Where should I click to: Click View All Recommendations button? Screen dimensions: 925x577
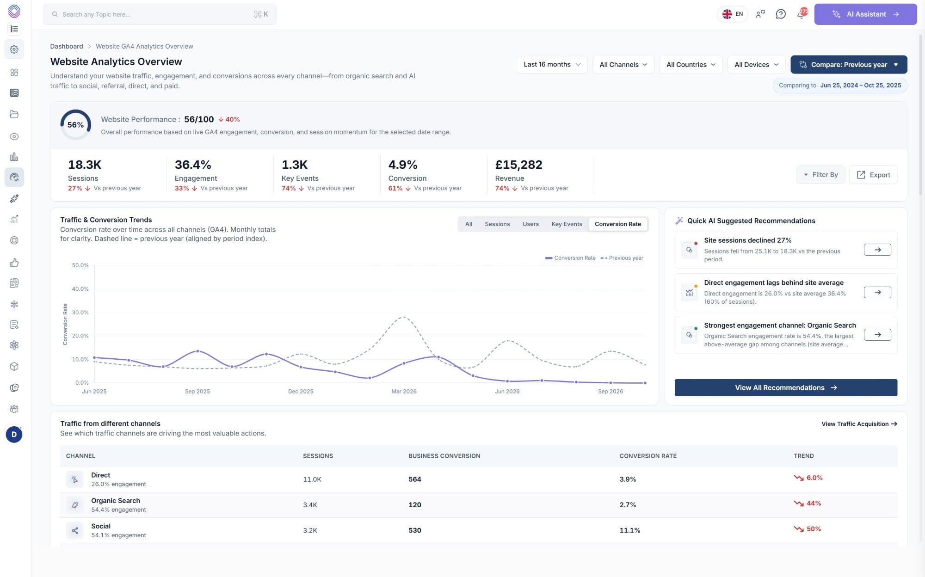[786, 387]
